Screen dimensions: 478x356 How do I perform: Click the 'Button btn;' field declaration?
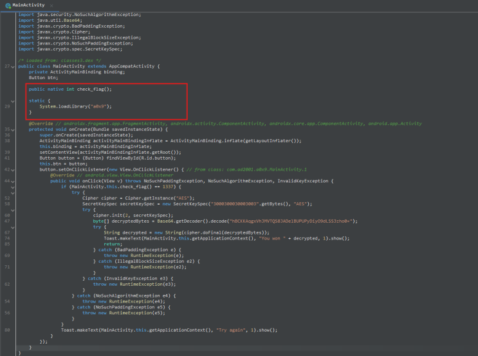[43, 77]
